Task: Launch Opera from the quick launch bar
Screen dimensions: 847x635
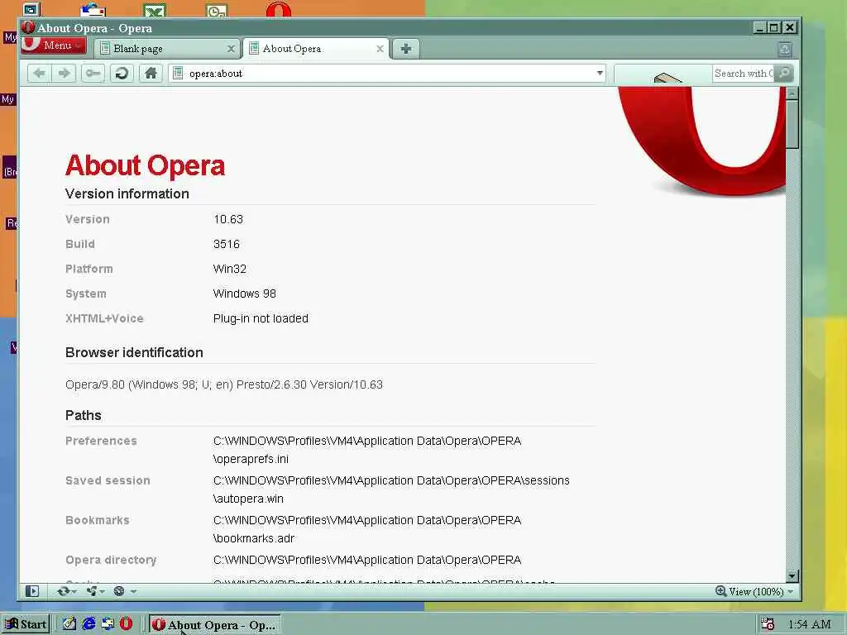Action: (x=126, y=623)
